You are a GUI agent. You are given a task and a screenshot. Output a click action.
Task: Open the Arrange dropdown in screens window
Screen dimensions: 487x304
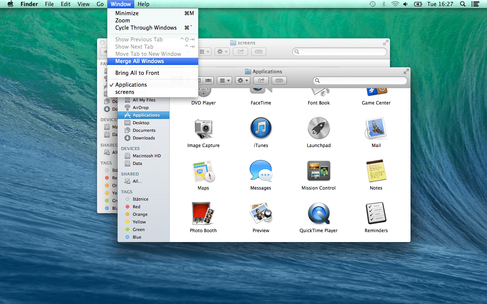coord(205,52)
